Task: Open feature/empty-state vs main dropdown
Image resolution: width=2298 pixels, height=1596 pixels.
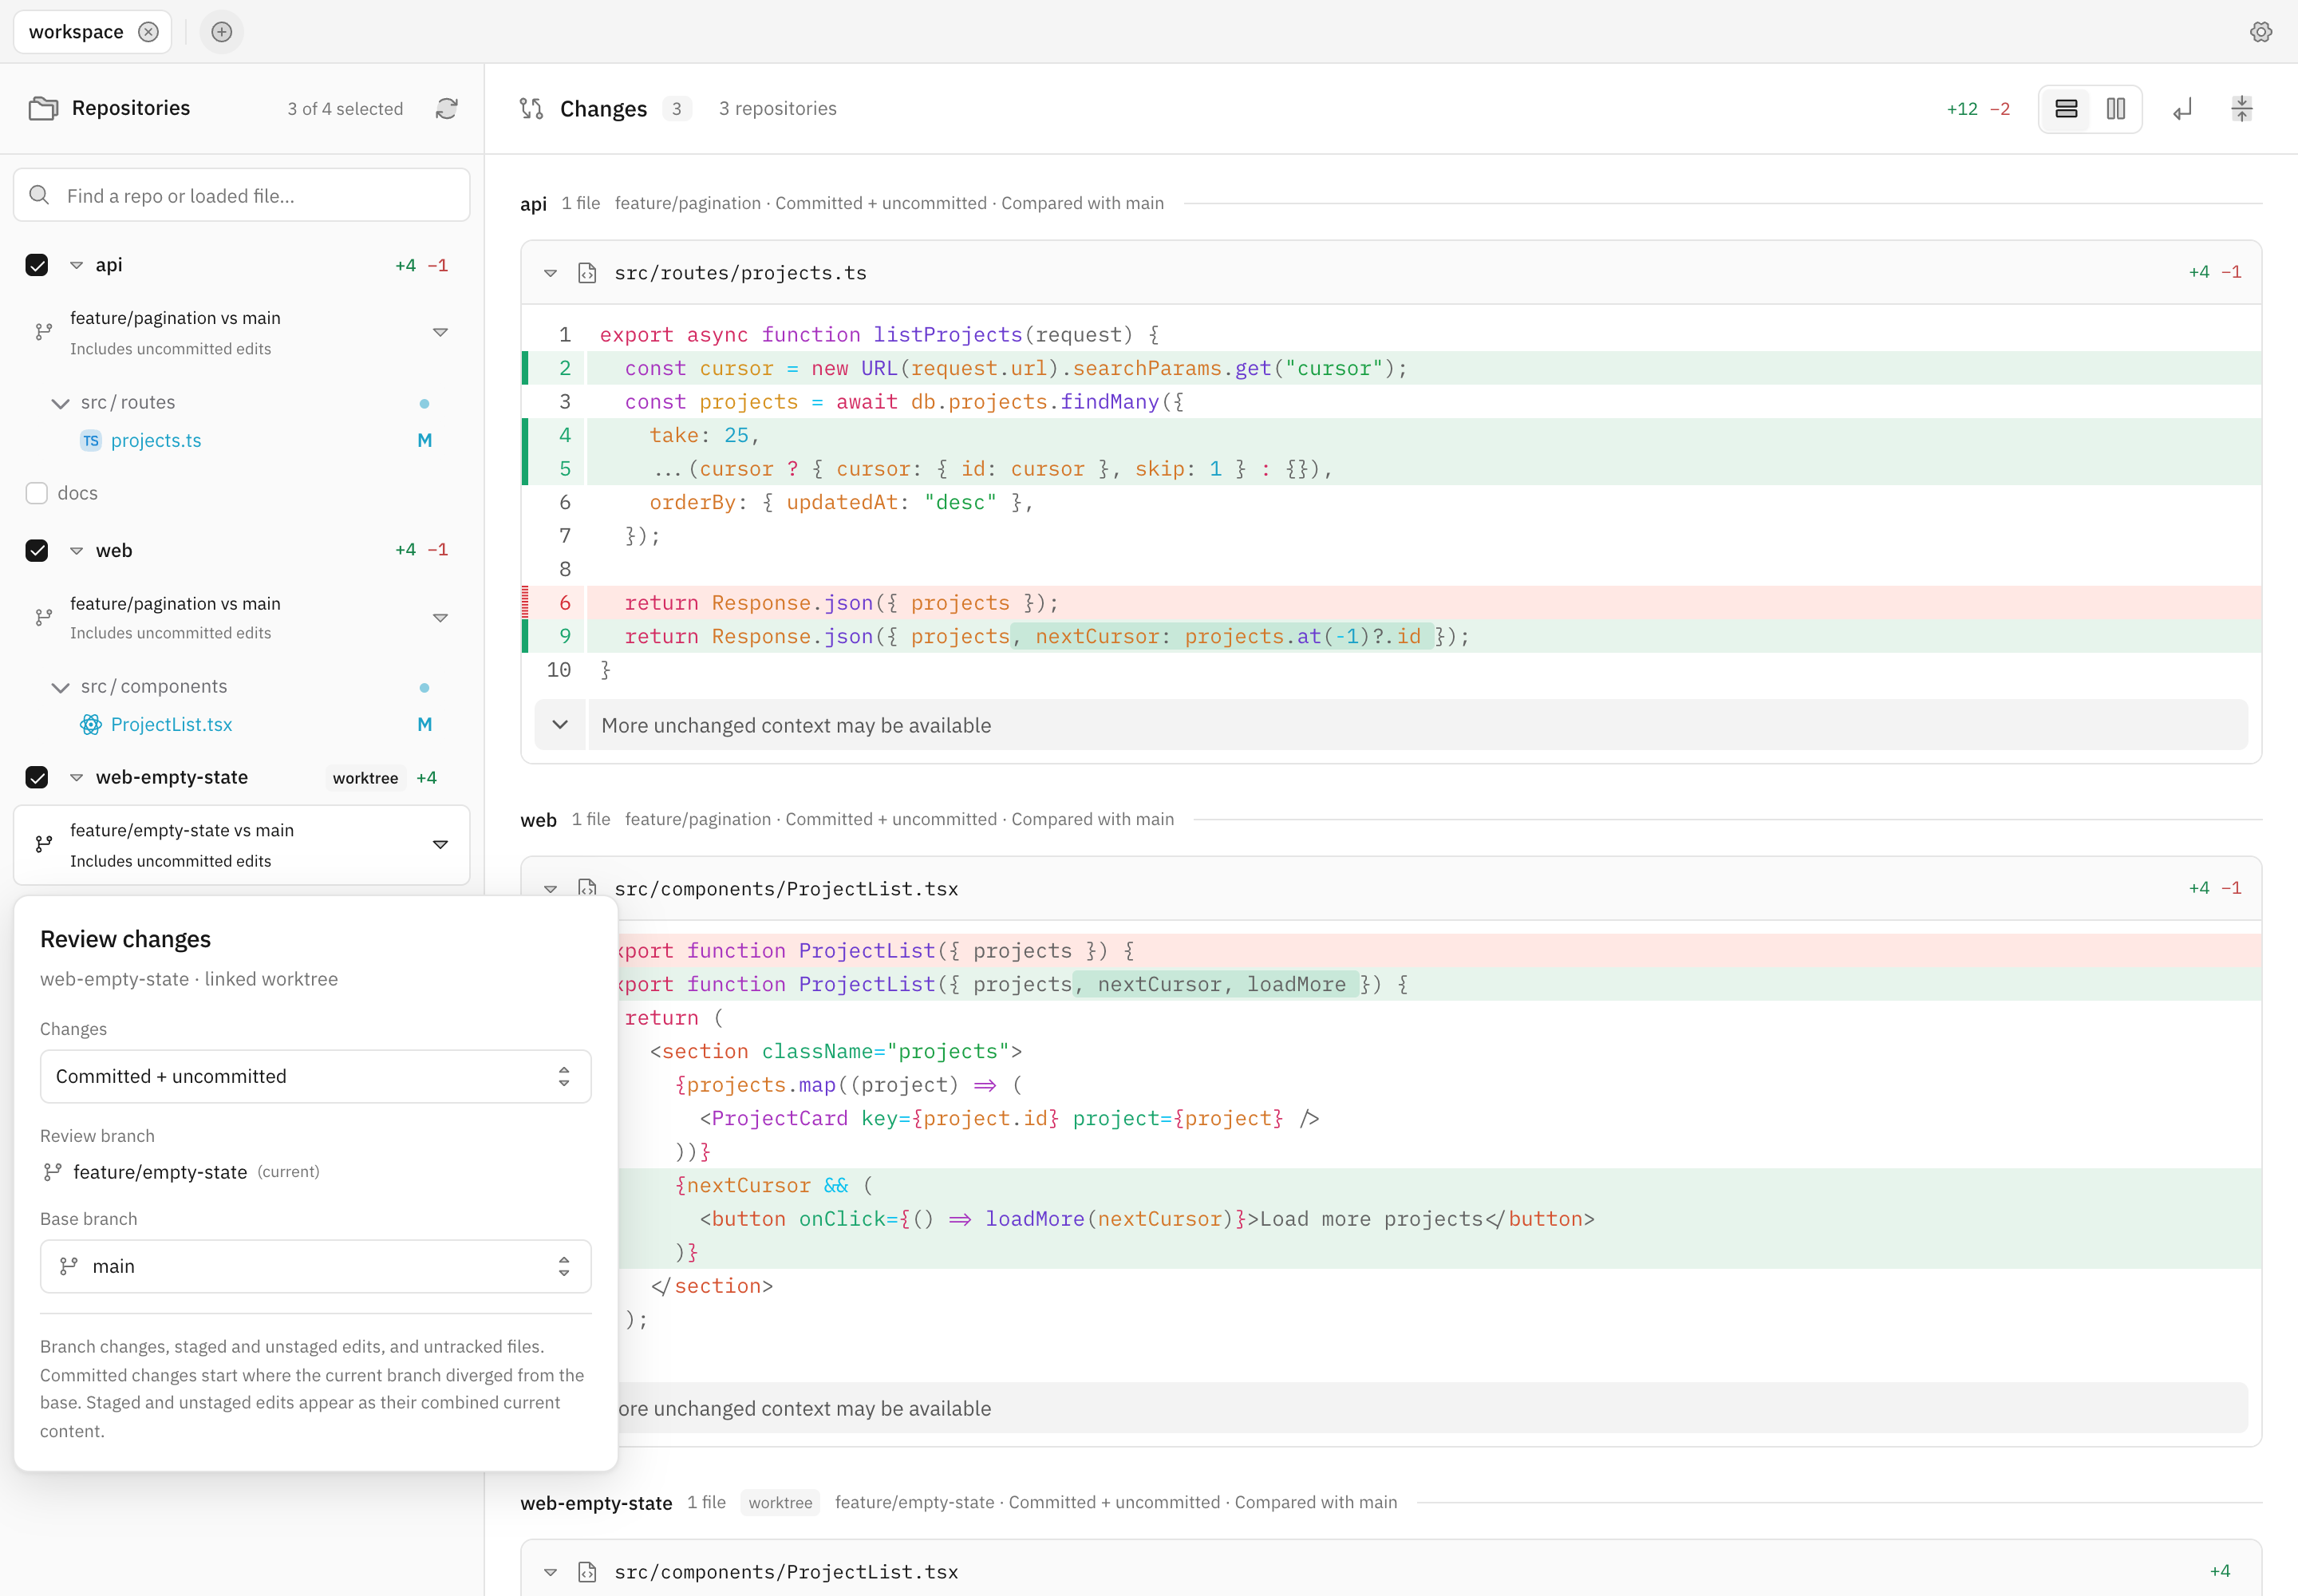Action: (x=242, y=845)
